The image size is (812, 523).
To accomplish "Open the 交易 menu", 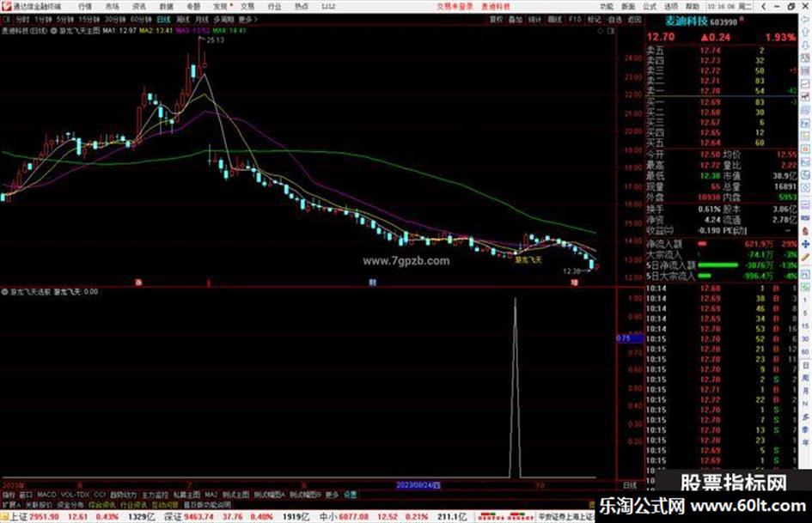I will (x=247, y=6).
